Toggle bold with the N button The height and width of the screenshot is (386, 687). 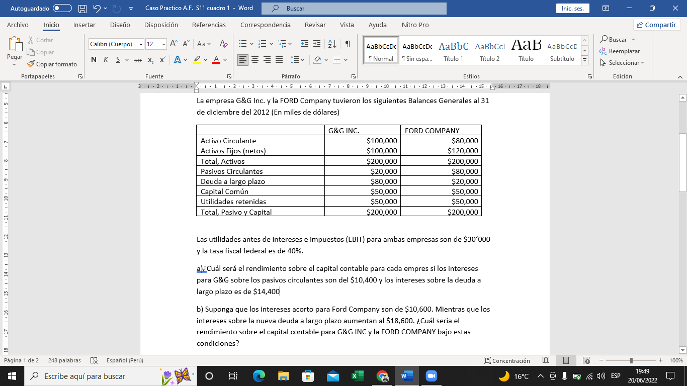[94, 60]
